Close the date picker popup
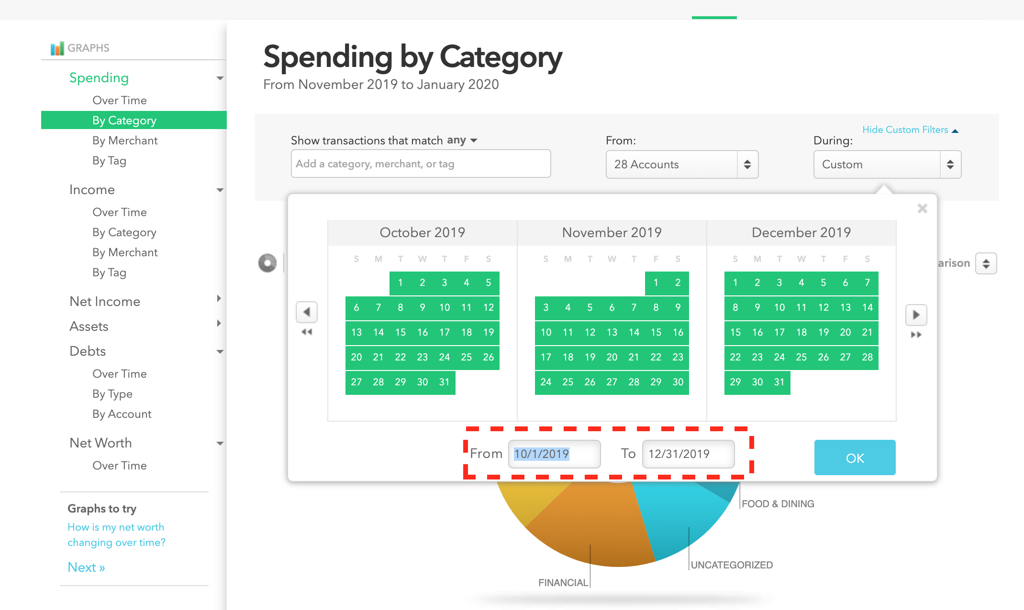Viewport: 1024px width, 610px height. (923, 208)
